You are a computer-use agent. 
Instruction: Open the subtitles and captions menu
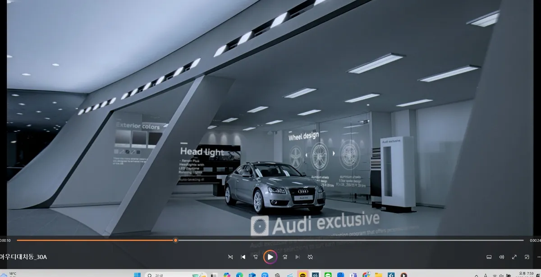coord(489,257)
